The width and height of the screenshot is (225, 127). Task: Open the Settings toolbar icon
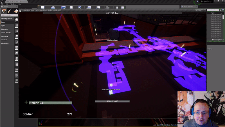tap(80, 7)
